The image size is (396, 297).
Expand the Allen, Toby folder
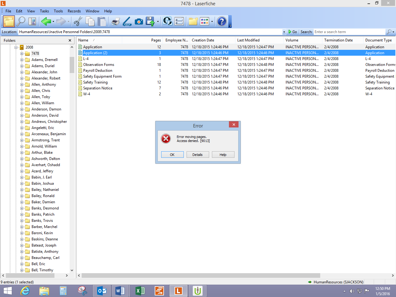pos(22,97)
